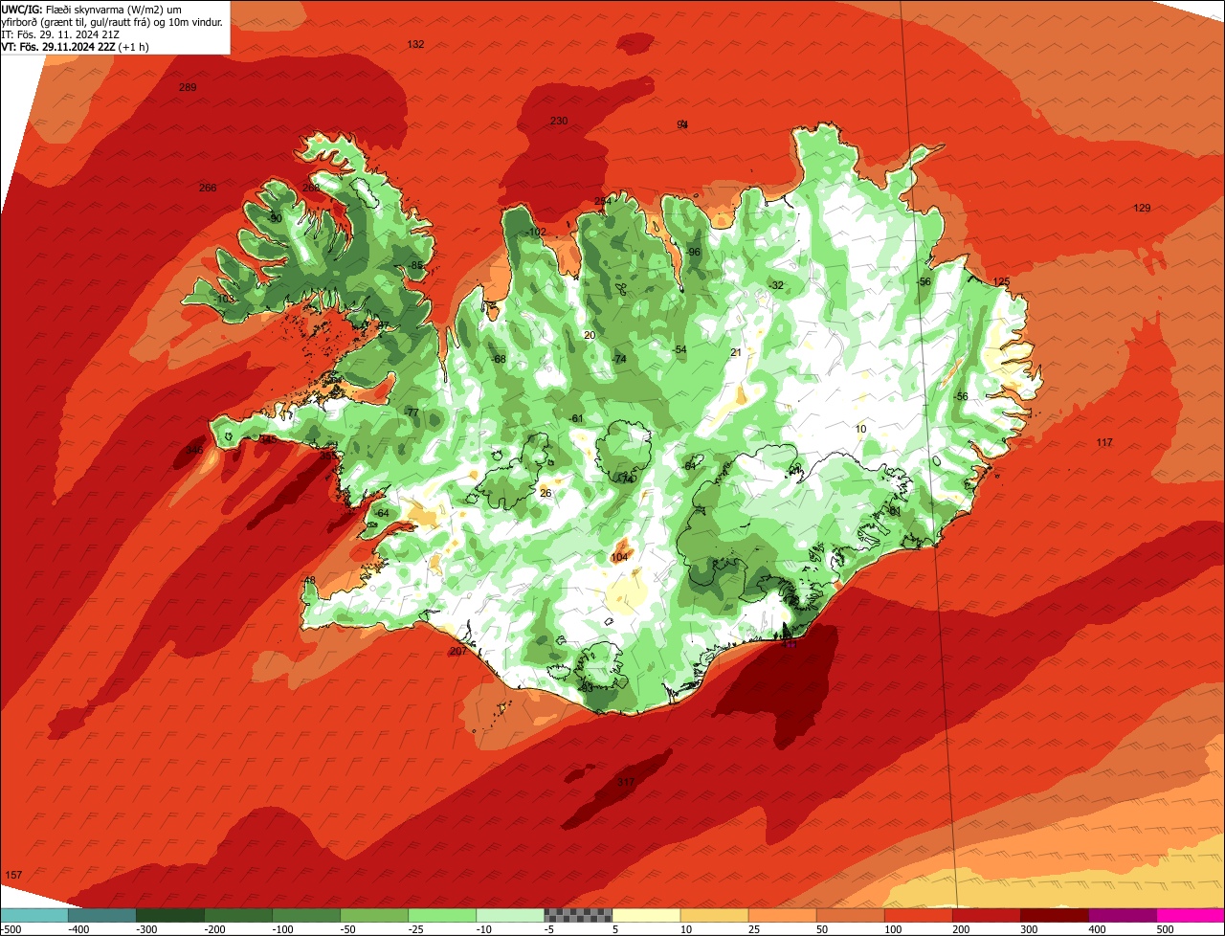Click the value 125 near the east coast
The width and height of the screenshot is (1225, 936).
pos(1002,282)
